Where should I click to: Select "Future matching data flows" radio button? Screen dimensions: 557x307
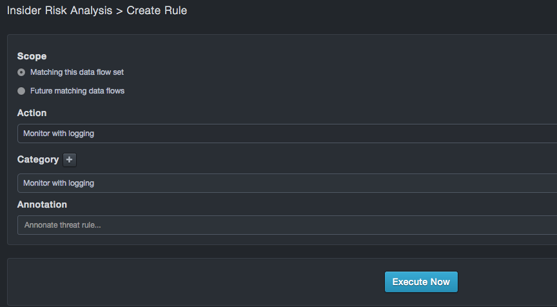21,91
